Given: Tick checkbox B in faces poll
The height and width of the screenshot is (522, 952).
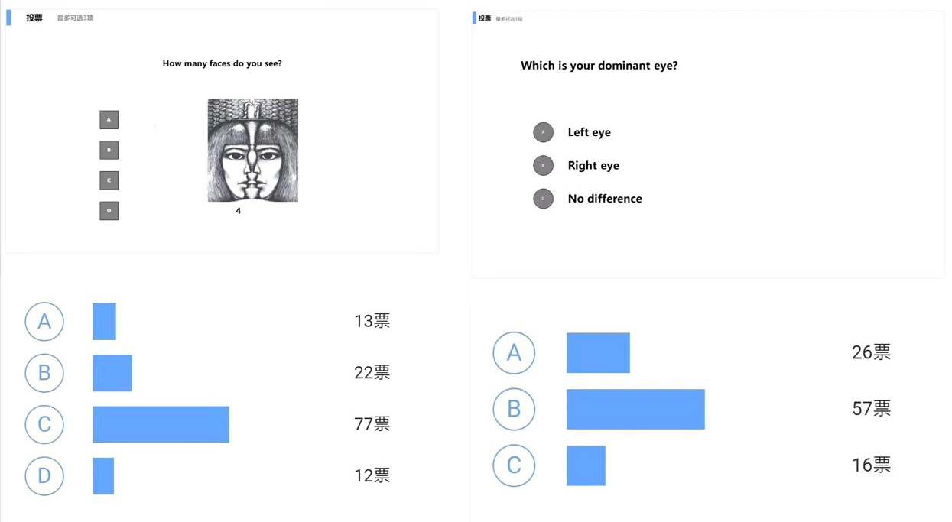Looking at the screenshot, I should (x=109, y=150).
